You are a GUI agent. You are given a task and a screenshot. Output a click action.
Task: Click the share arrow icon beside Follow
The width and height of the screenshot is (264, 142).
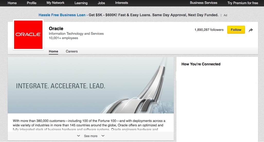click(x=251, y=30)
